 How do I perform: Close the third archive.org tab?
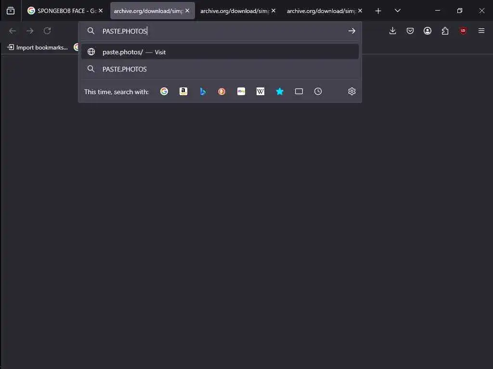(360, 11)
